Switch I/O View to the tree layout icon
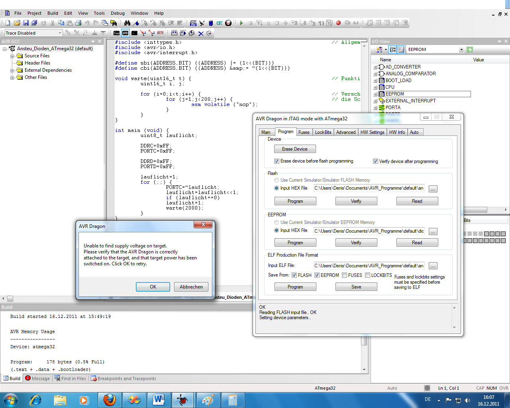The height and width of the screenshot is (408, 510). (393, 49)
